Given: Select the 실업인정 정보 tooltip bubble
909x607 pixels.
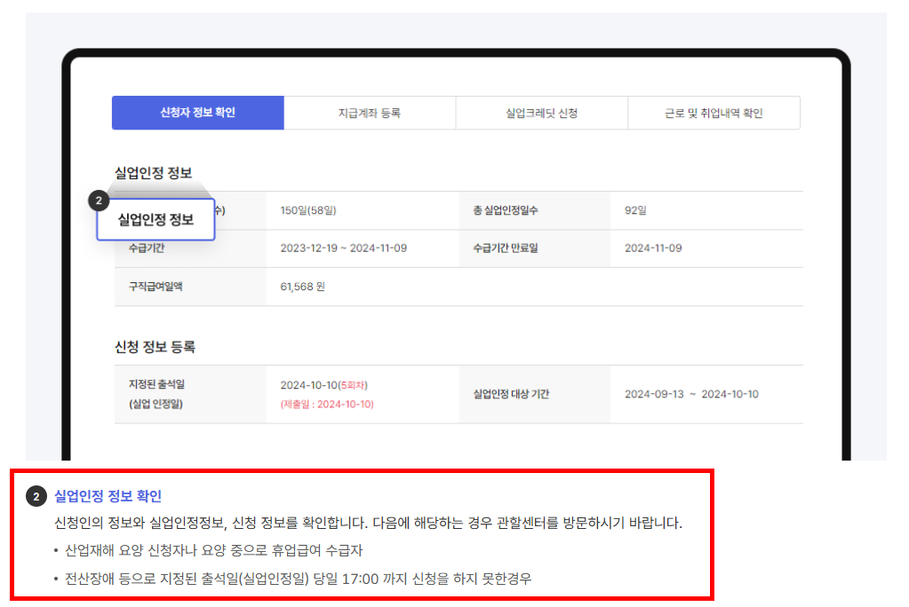Looking at the screenshot, I should coord(155,219).
